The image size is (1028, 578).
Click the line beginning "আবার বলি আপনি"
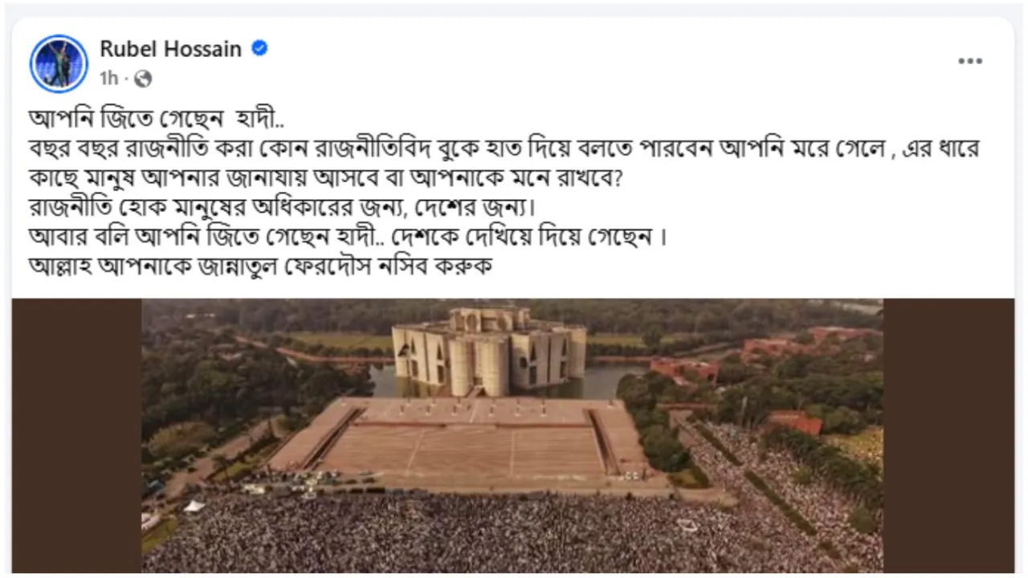348,238
